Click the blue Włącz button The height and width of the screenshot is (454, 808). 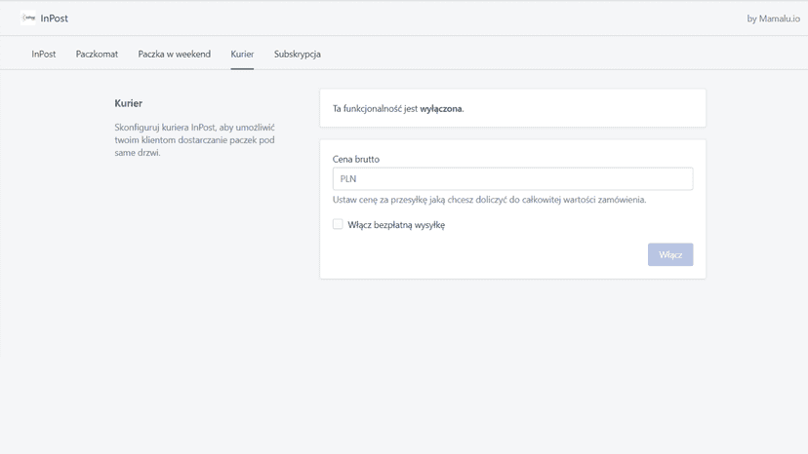click(670, 255)
